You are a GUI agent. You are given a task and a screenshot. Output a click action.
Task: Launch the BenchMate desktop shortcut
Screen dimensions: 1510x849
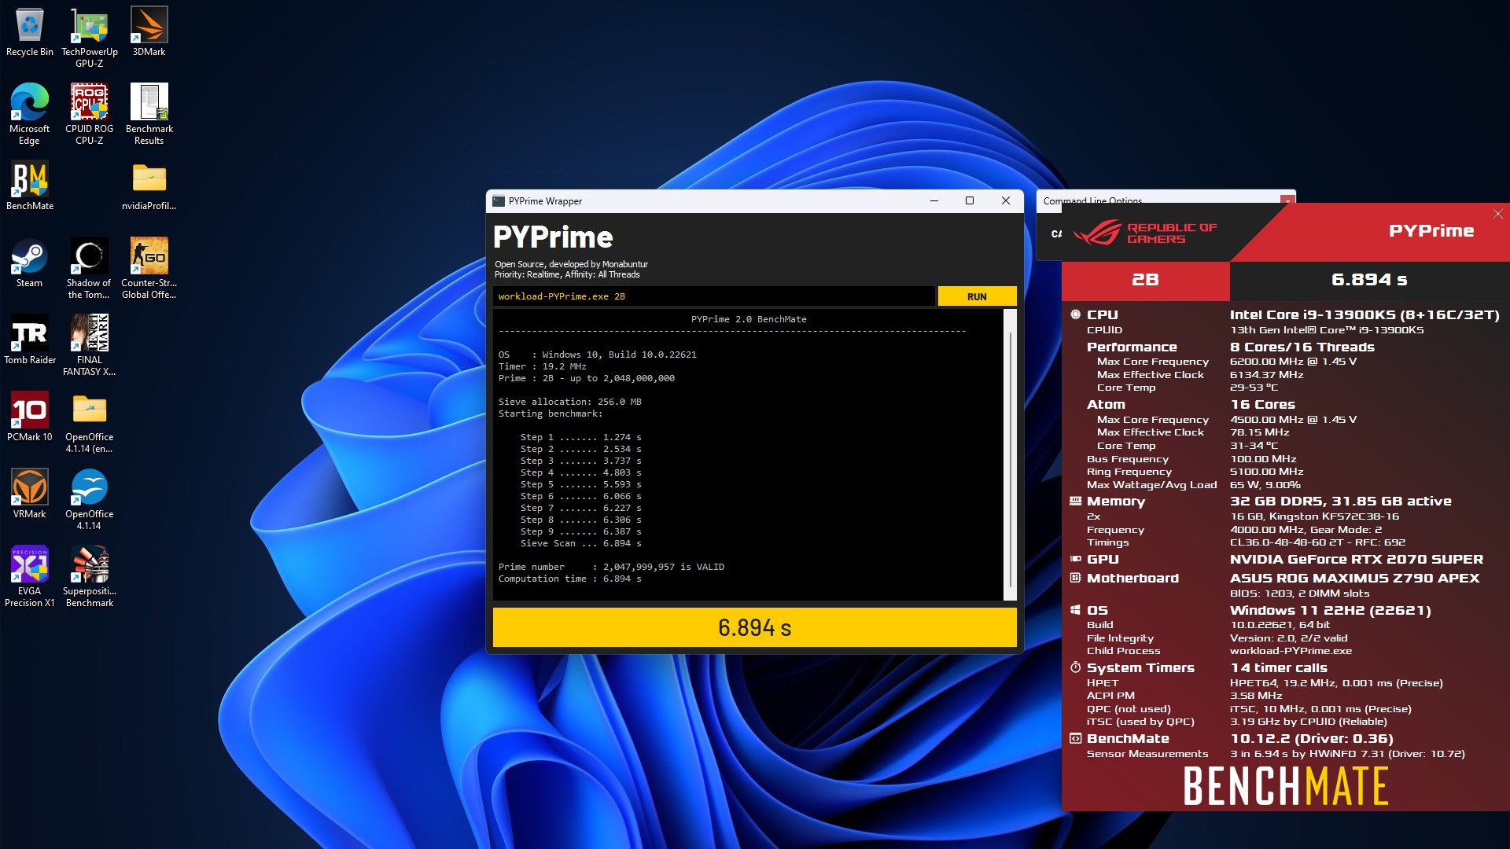pos(30,186)
